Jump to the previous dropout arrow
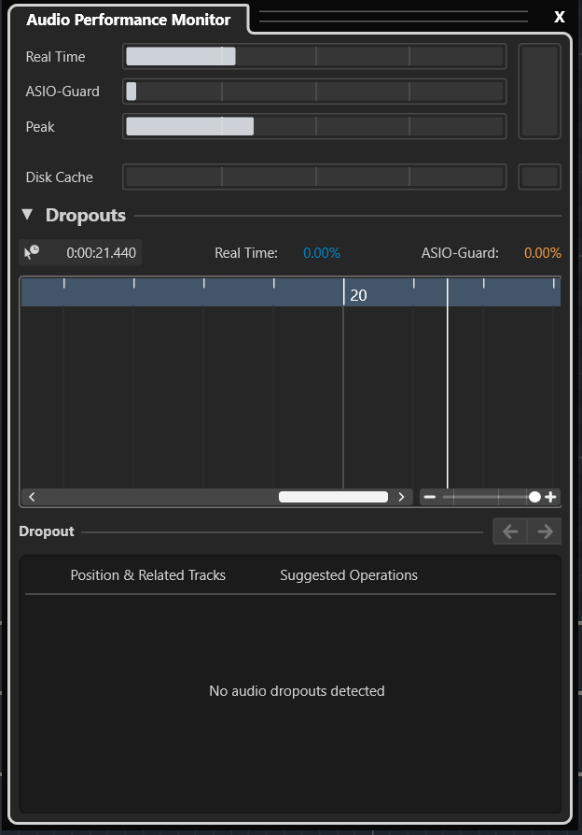 (510, 531)
